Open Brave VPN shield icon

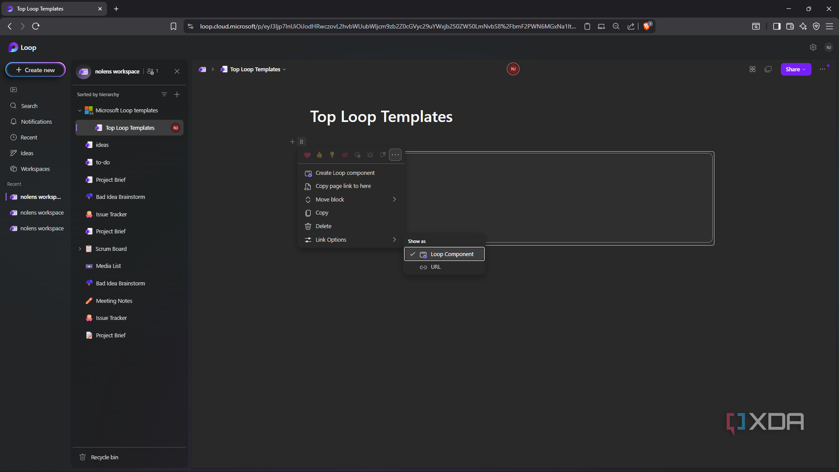pyautogui.click(x=816, y=26)
